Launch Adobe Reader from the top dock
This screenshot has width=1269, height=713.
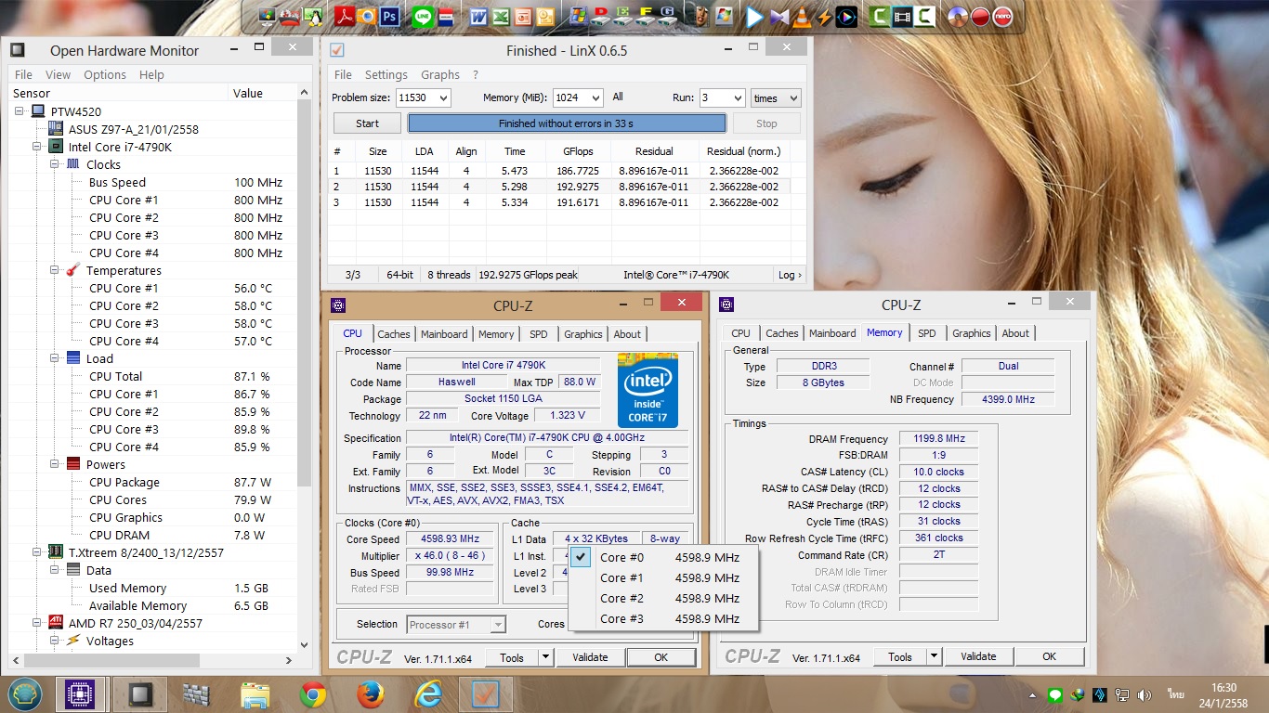345,16
